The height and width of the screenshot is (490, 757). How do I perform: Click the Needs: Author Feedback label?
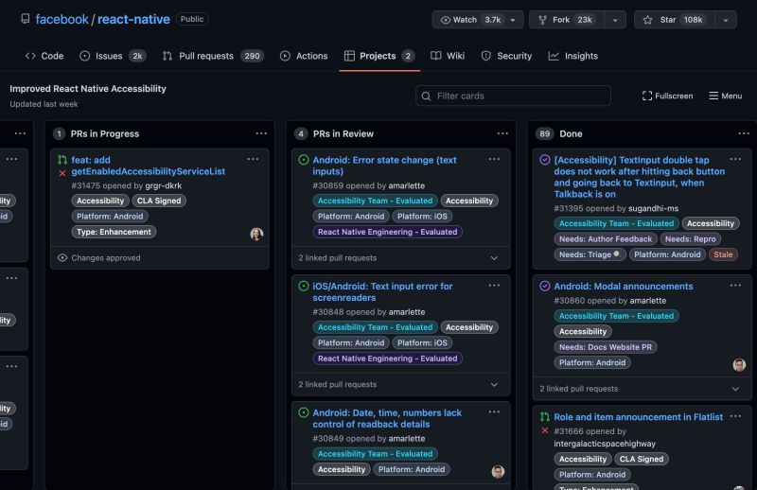606,239
